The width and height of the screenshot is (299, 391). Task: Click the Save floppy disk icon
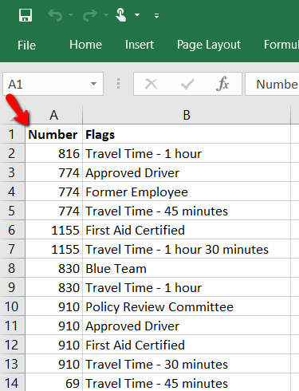[26, 15]
